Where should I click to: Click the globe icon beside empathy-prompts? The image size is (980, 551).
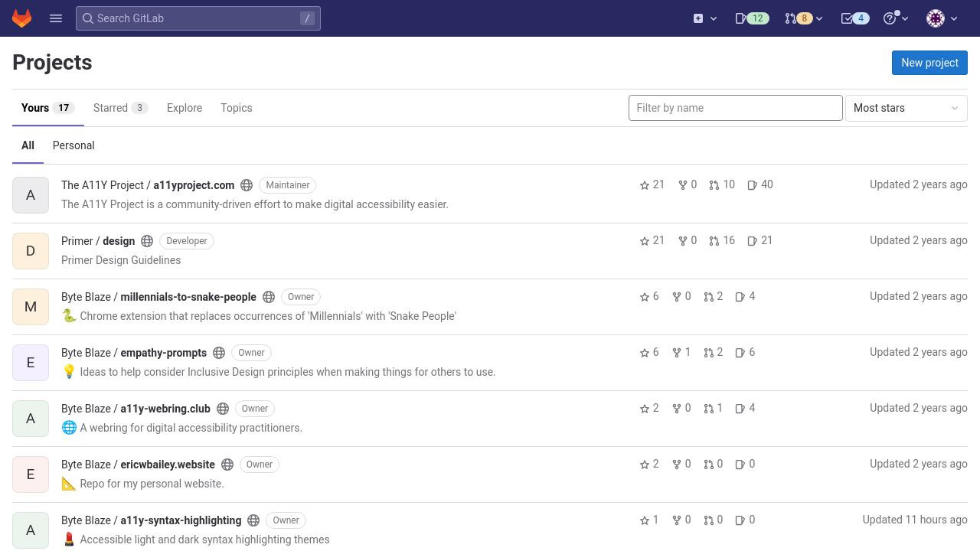coord(219,353)
